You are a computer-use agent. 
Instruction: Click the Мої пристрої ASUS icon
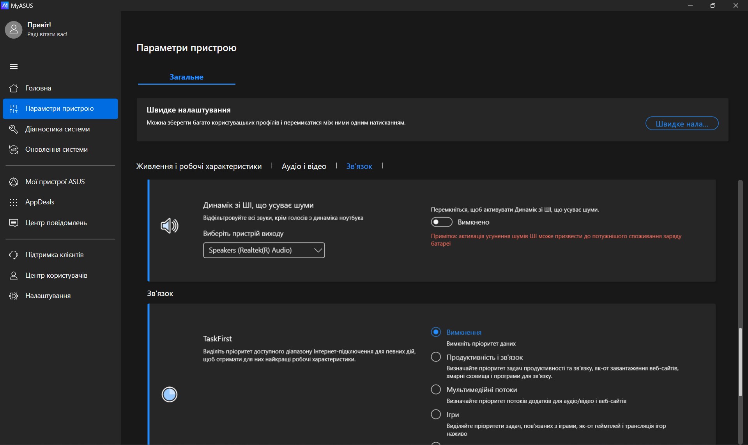(14, 182)
